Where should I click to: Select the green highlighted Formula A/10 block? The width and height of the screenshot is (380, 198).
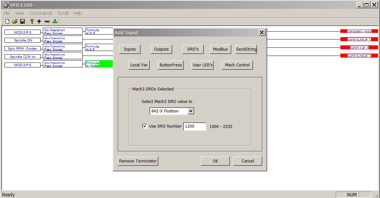coord(99,64)
